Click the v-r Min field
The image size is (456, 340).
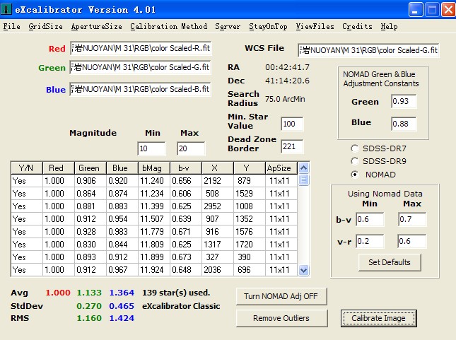point(370,241)
